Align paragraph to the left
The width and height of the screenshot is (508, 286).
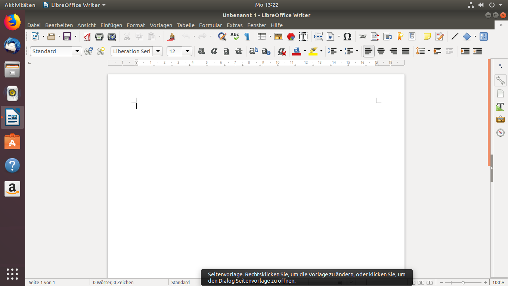(x=369, y=51)
